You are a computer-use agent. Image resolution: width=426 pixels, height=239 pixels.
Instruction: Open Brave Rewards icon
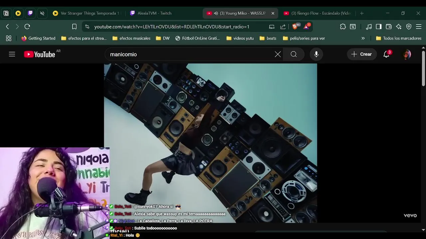pos(307,27)
